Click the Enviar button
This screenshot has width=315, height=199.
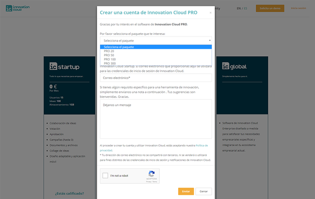(x=186, y=191)
